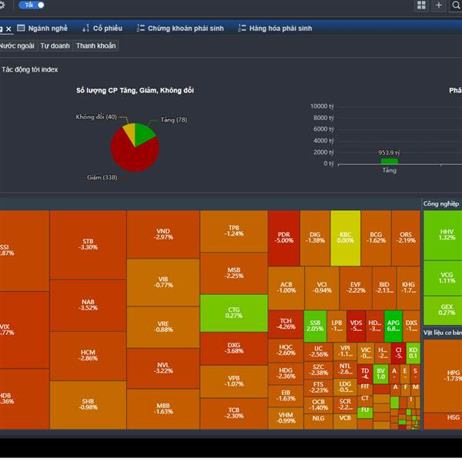Screen dimensions: 462x462
Task: Select the Nước ngoài filter
Action: click(x=17, y=45)
